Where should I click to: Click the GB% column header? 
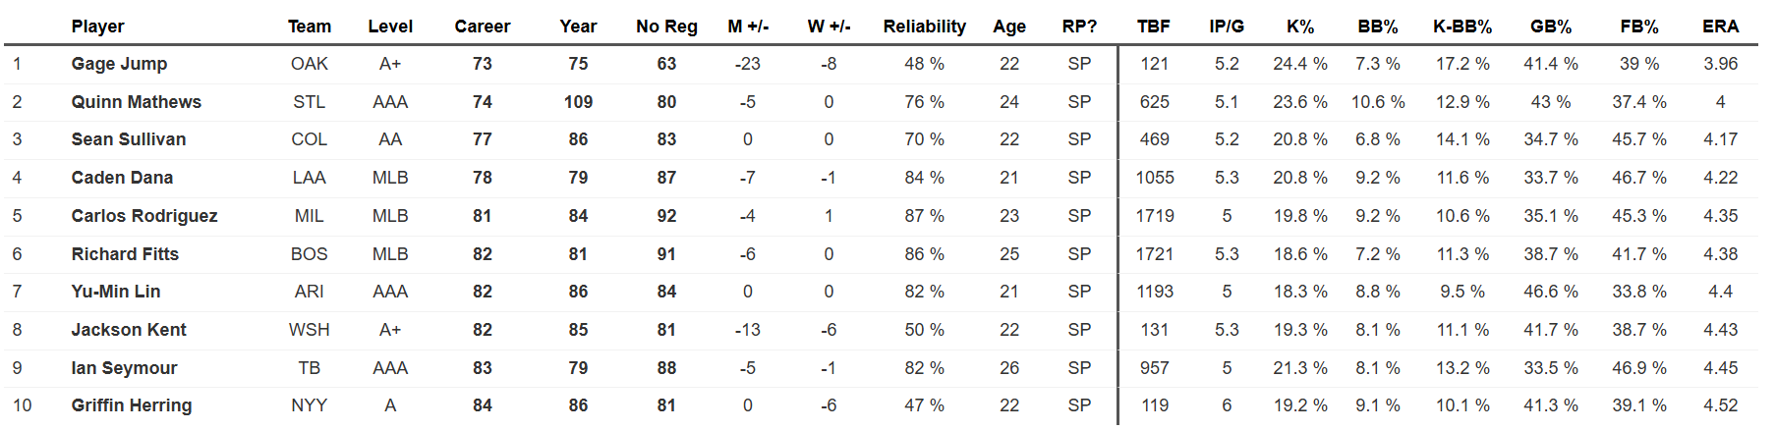pos(1551,27)
